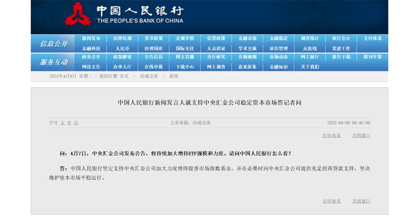Click the 服务互动 section header
The height and width of the screenshot is (217, 413).
tap(54, 62)
